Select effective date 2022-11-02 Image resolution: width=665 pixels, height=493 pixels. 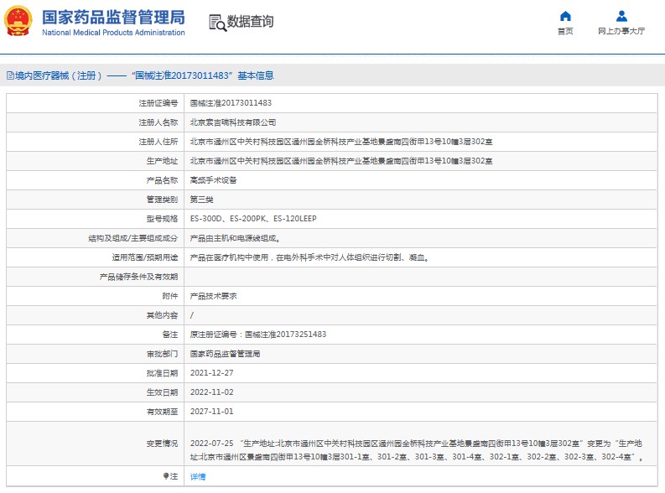pos(211,392)
